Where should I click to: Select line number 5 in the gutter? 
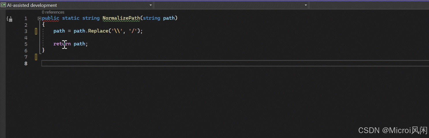coord(26,44)
